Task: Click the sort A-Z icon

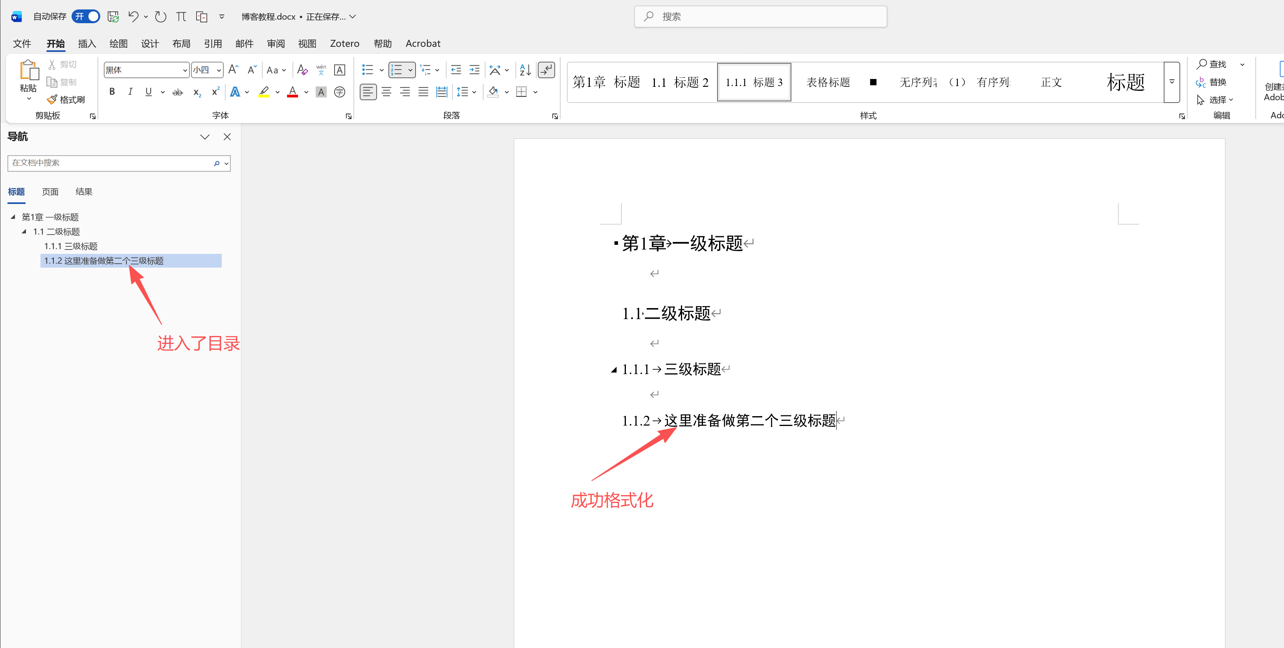Action: click(525, 70)
